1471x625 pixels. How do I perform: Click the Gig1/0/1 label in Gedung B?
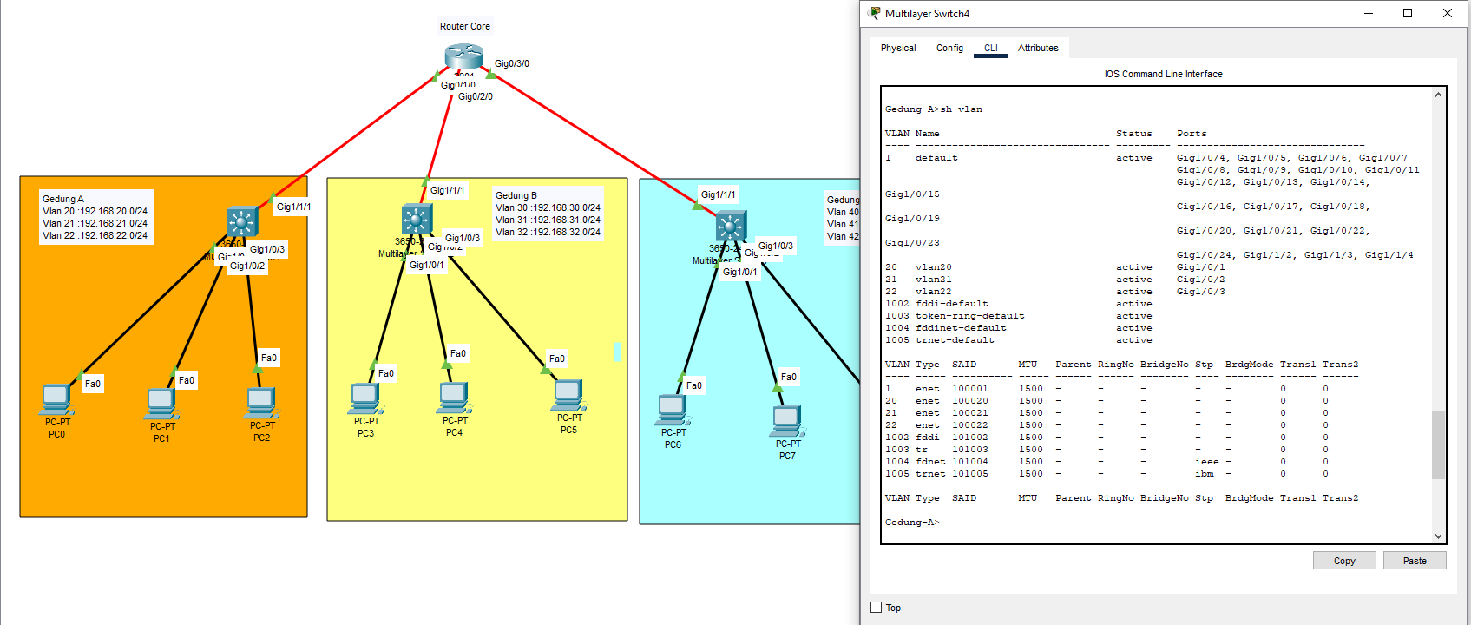coord(427,265)
